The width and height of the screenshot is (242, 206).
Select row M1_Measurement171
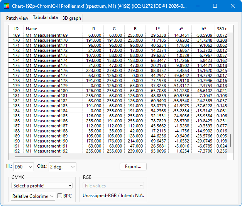click(x=118, y=45)
